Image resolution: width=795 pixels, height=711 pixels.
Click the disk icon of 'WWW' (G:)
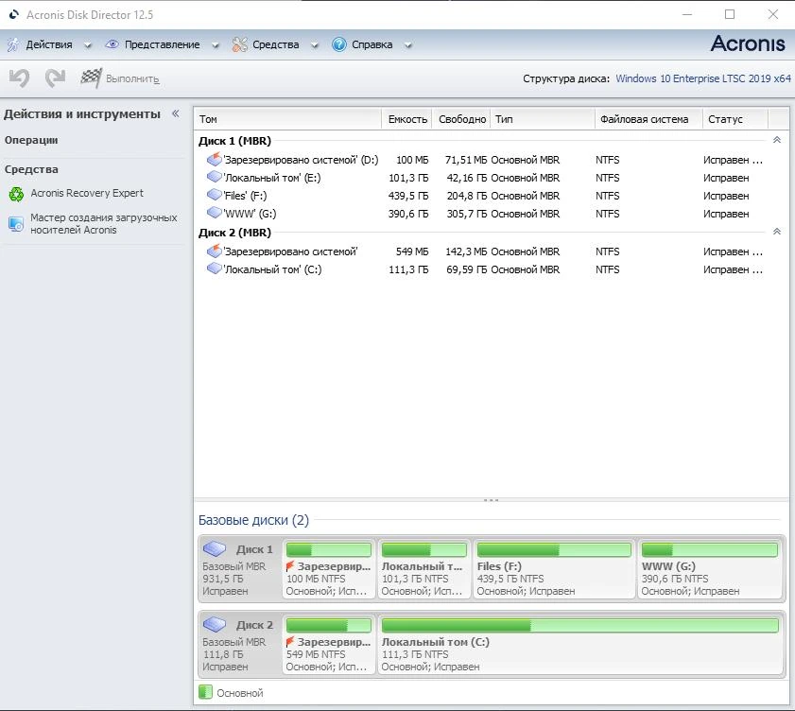point(214,213)
